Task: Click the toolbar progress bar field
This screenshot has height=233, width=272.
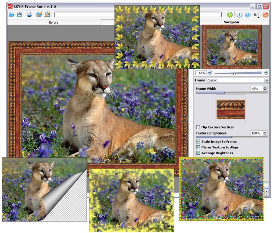Action: [138, 15]
